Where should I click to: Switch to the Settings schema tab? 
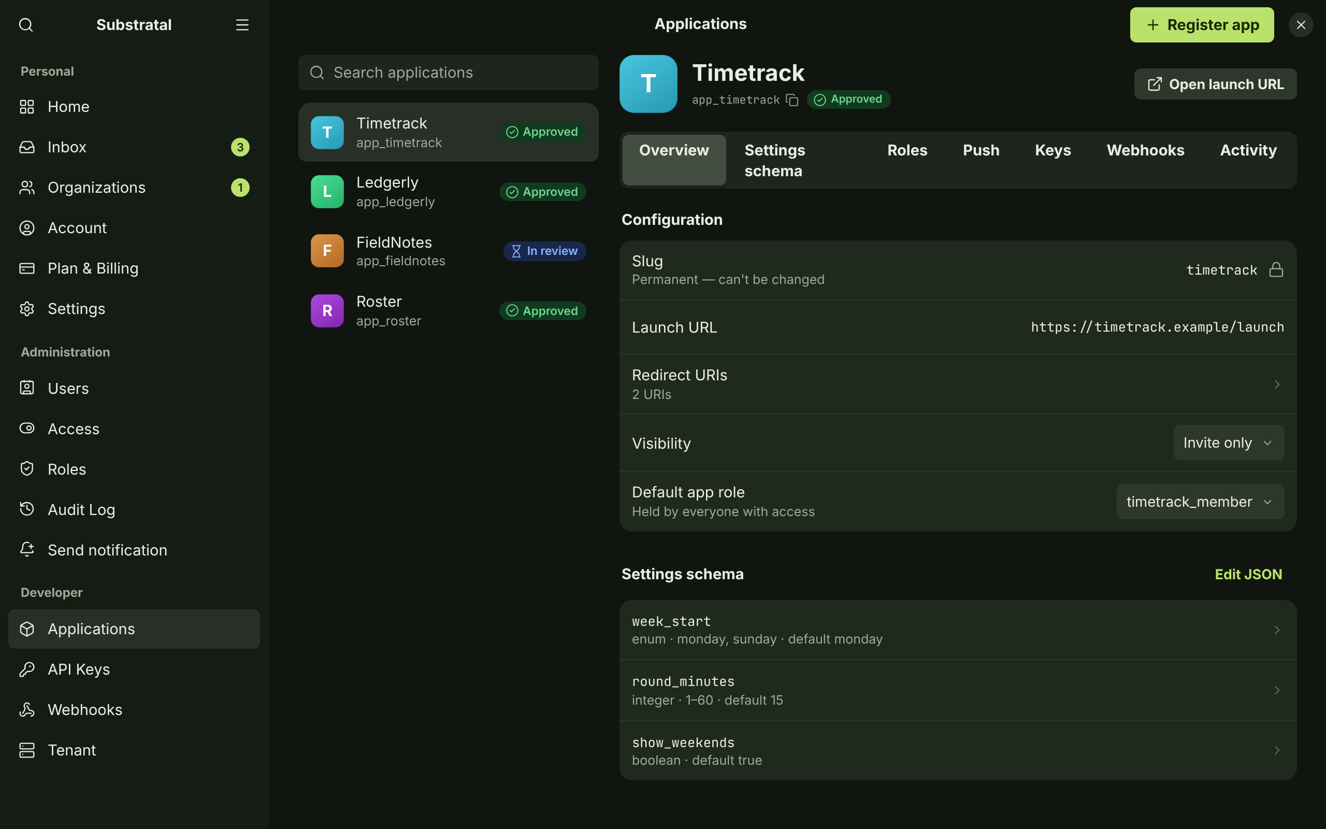point(798,160)
